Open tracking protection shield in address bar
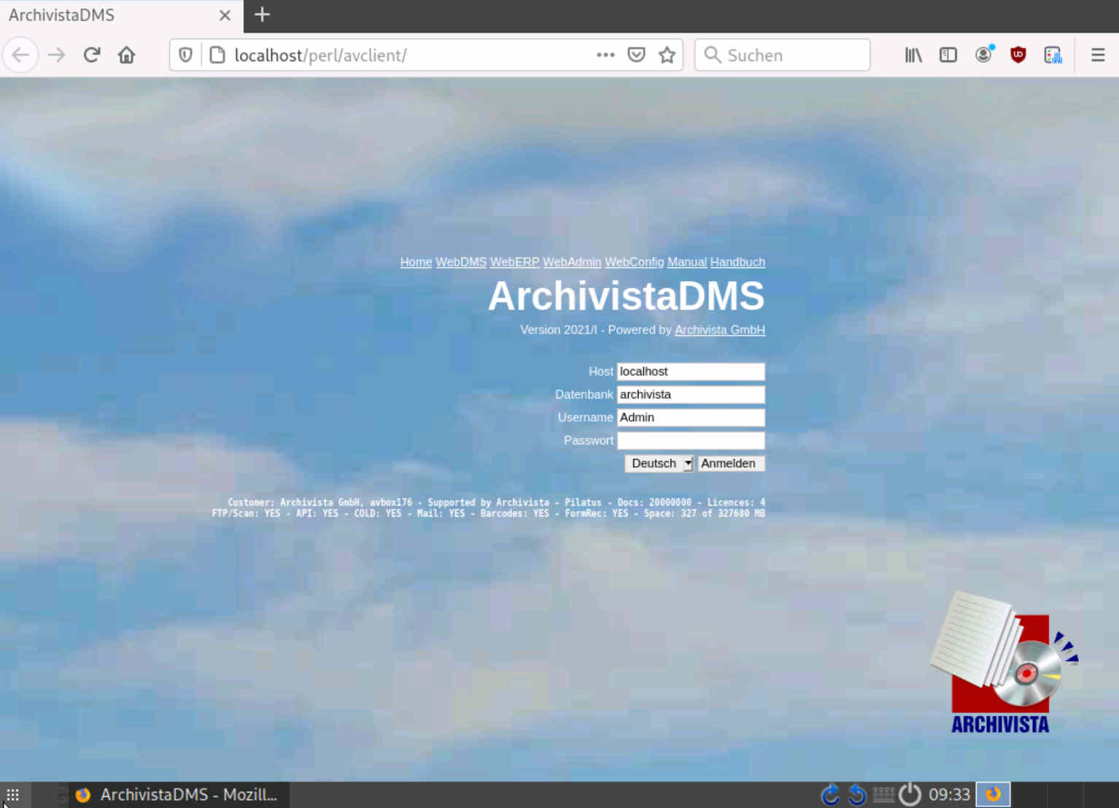The width and height of the screenshot is (1119, 808). [185, 55]
